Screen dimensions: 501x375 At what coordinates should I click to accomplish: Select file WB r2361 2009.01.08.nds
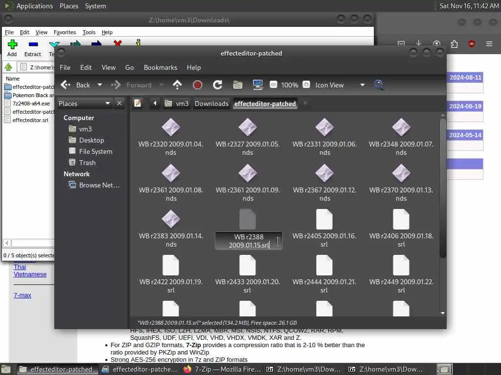(x=171, y=183)
